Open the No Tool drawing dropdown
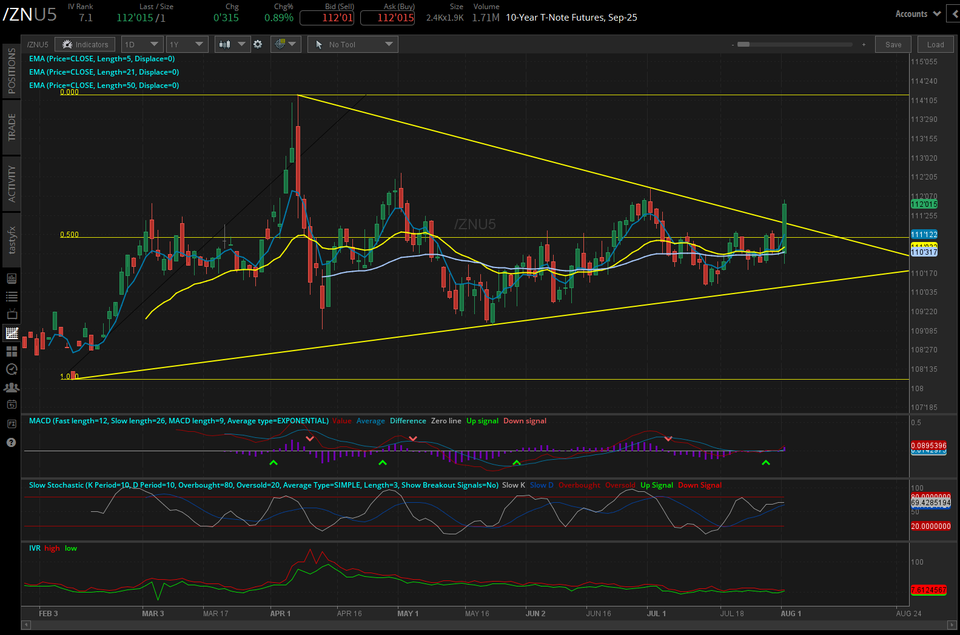 pos(353,44)
